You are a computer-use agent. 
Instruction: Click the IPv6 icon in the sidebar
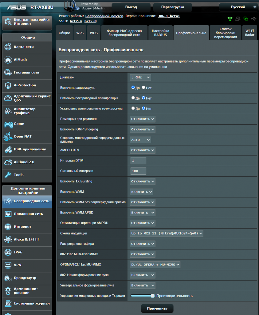click(8, 252)
